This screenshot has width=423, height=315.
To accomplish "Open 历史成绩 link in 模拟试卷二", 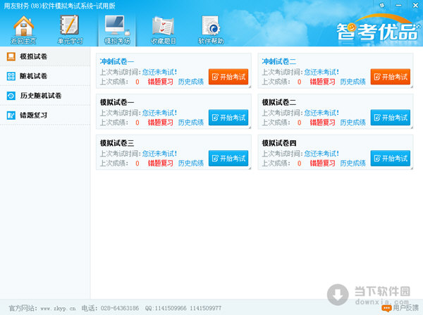I will 353,123.
